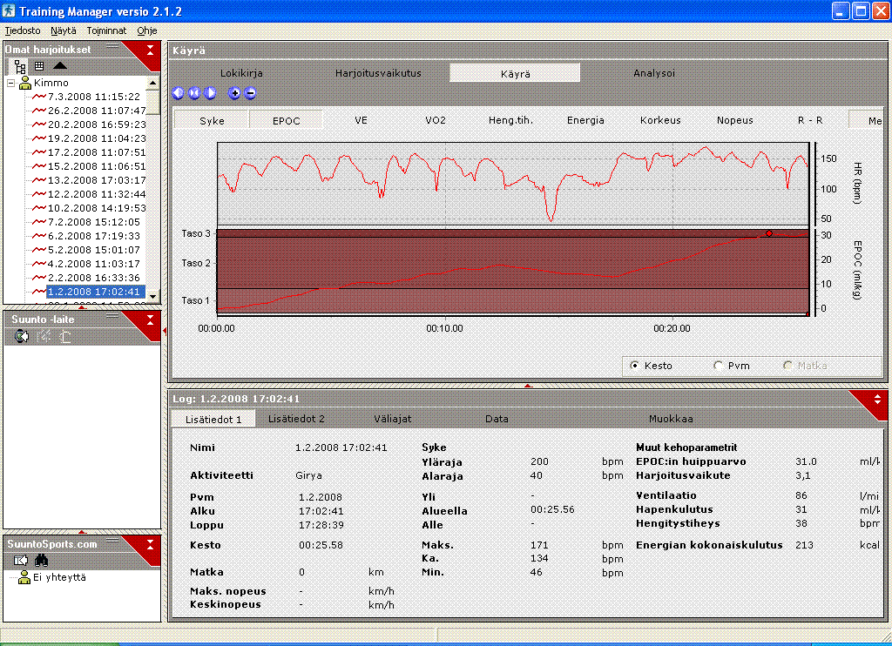Click the exercise list scrollbar down arrow
Viewport: 892px width, 646px height.
153,296
